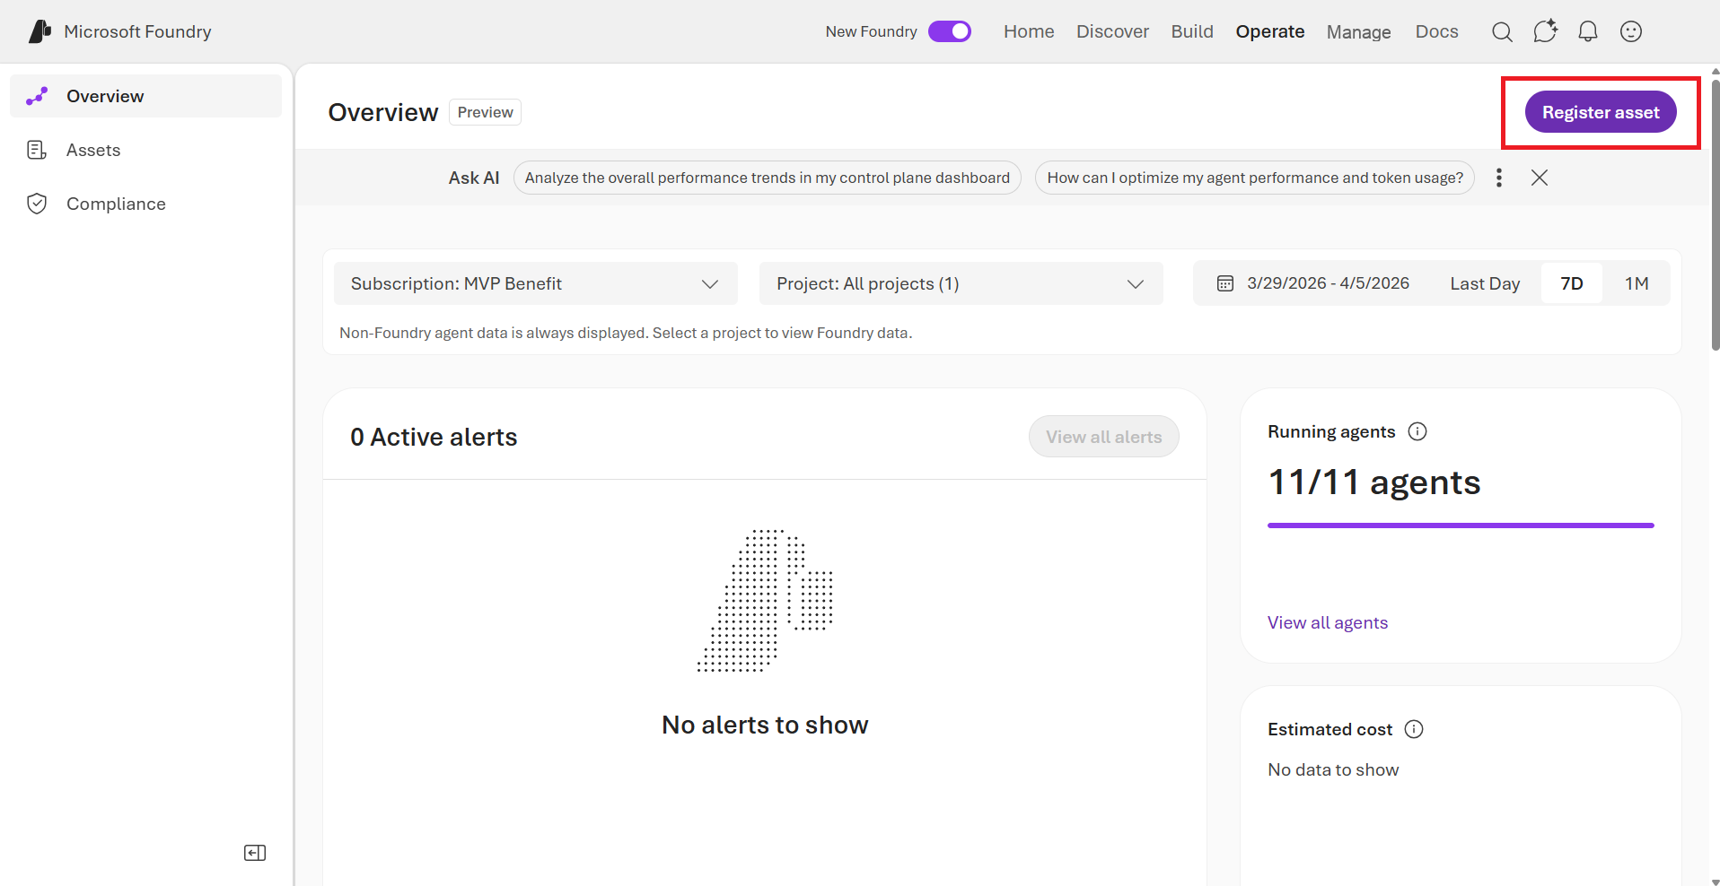Select the Assets sidebar item label

(x=93, y=150)
